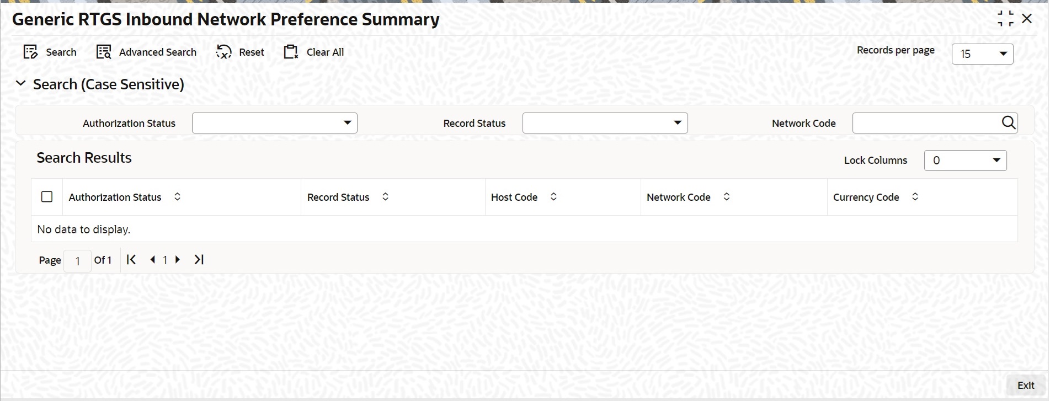Open Network Code lookup magnifier
The image size is (1050, 401).
pyautogui.click(x=1008, y=122)
